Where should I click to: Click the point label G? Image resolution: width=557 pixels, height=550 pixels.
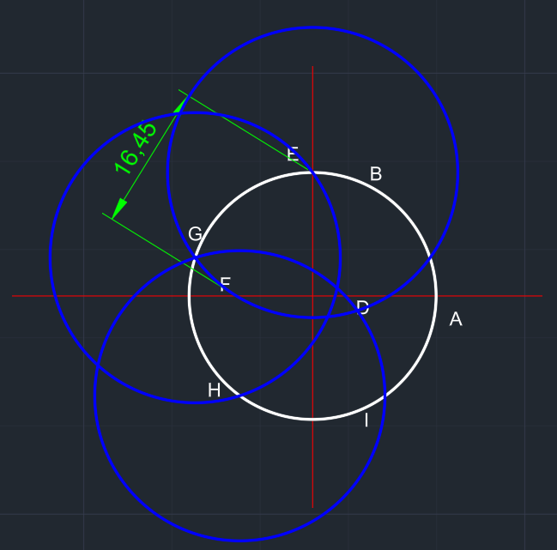195,234
